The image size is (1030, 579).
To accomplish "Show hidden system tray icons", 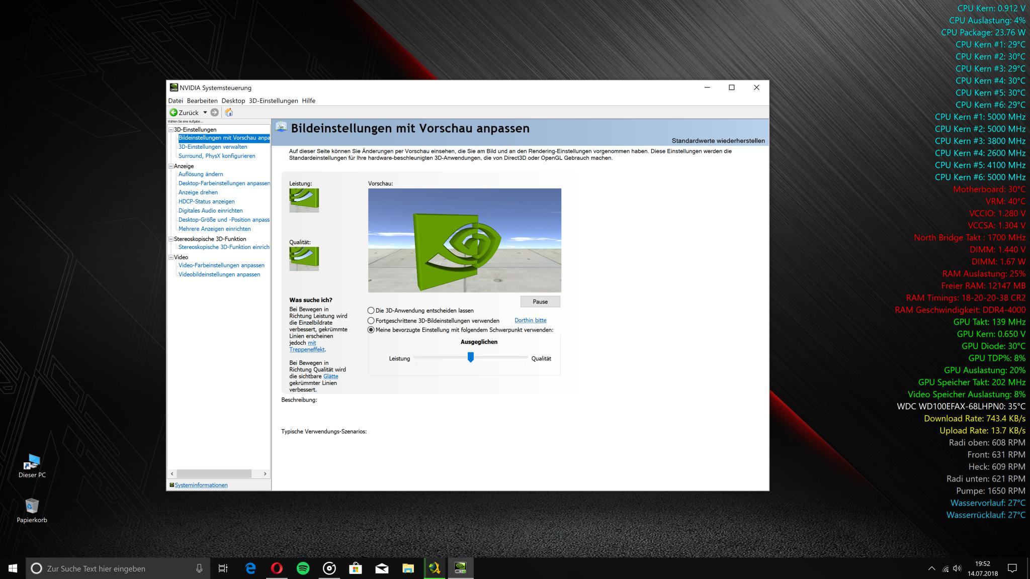I will click(931, 568).
